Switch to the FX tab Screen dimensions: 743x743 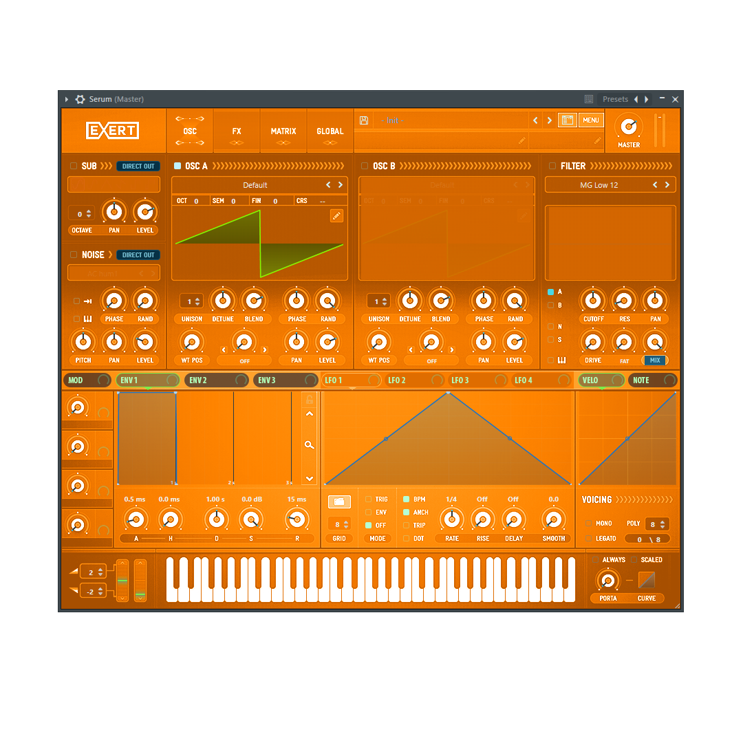tap(237, 131)
